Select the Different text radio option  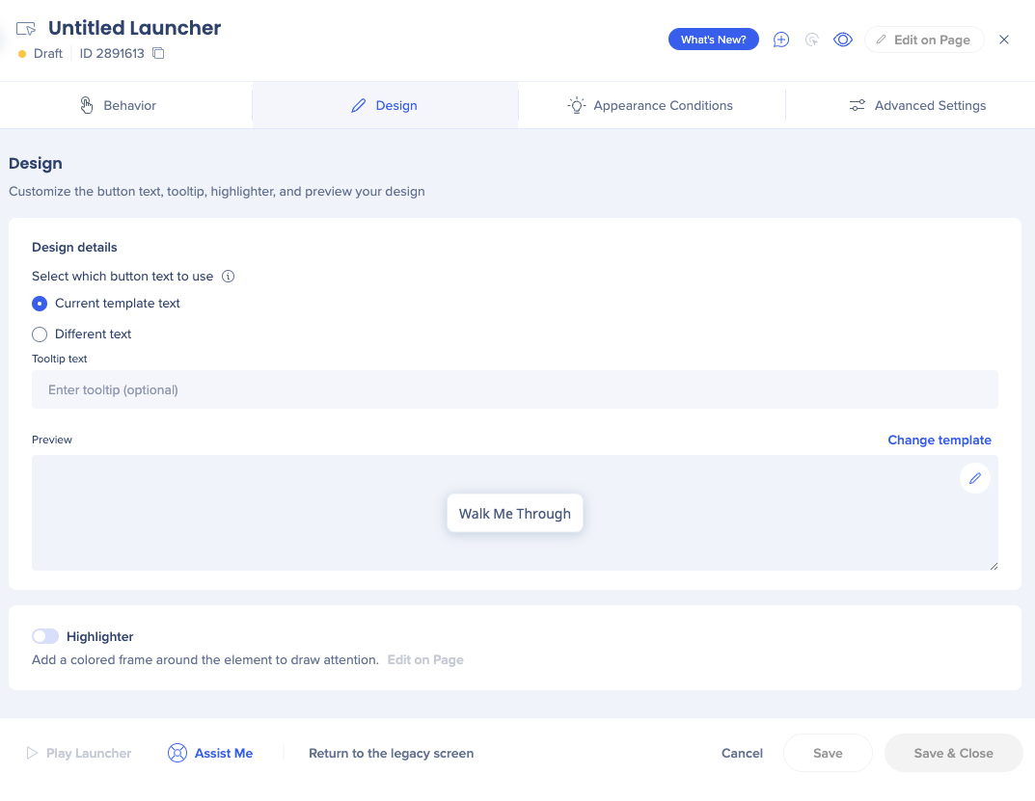tap(40, 334)
